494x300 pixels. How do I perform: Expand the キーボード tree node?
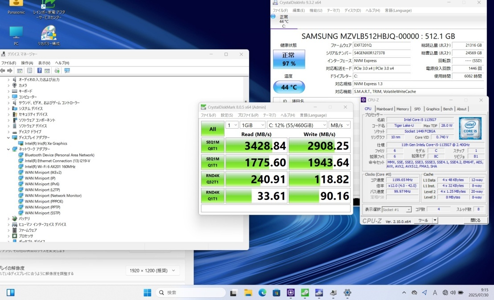8,91
